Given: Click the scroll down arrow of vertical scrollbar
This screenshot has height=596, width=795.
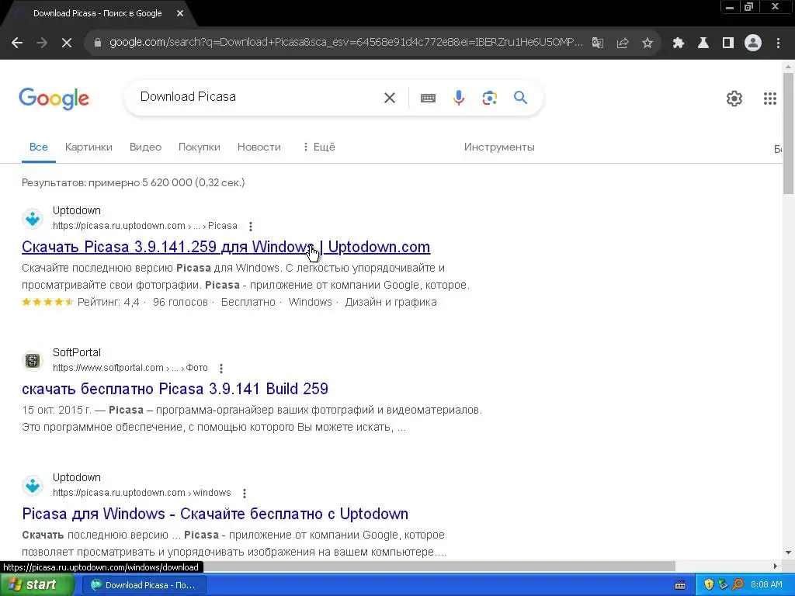Looking at the screenshot, I should pyautogui.click(x=788, y=553).
